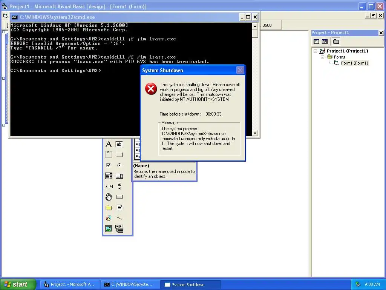Switch to C:\WINDOWS\system32 cmd taskbar button
This screenshot has height=290, width=386.
point(130,285)
